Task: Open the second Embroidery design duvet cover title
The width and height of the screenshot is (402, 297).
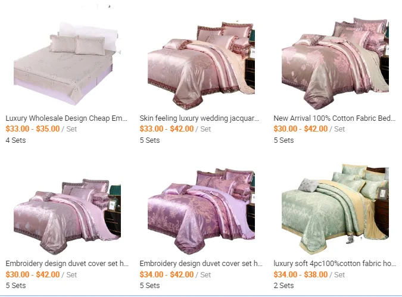Action: coord(201,264)
